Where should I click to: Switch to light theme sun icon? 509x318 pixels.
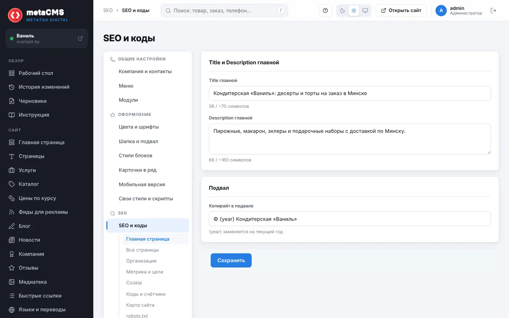point(354,11)
